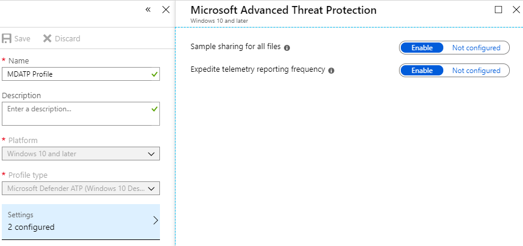Click the Discard button label

pyautogui.click(x=67, y=38)
